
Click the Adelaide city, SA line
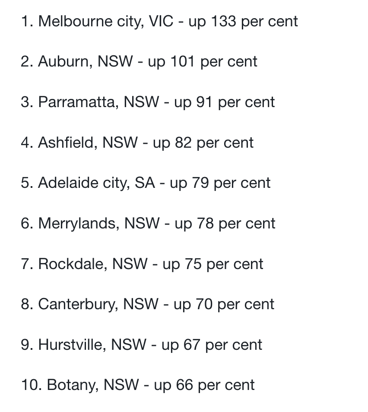pos(146,183)
